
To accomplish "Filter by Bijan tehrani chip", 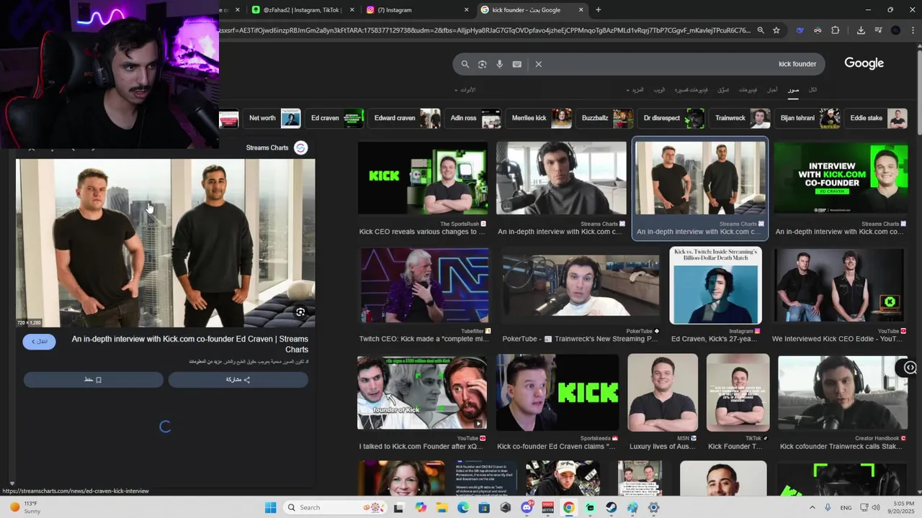I will coord(808,118).
